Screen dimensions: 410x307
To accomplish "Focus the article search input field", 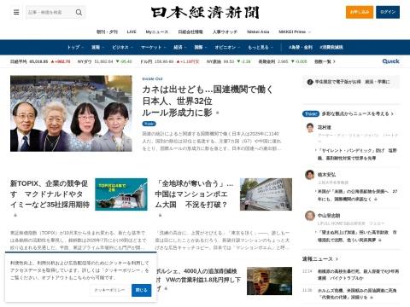I will (x=50, y=12).
